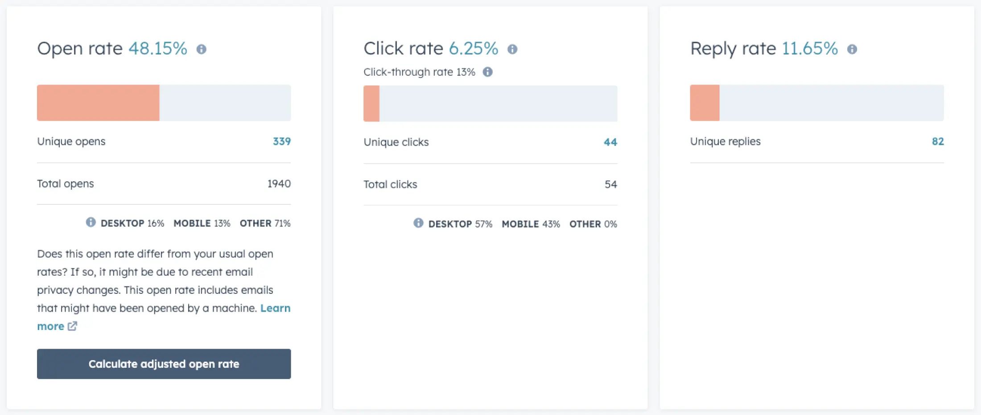Screen dimensions: 981x415
Task: Click the info icon beside Click rate
Action: point(512,49)
